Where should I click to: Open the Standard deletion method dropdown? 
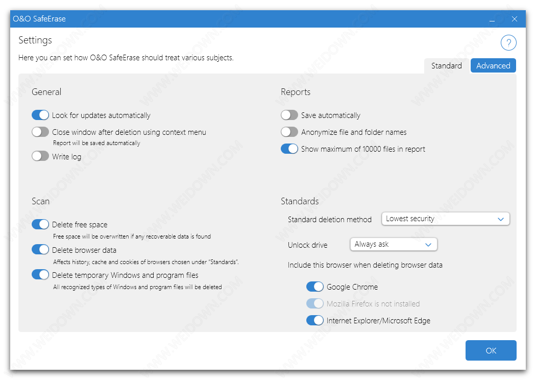446,219
